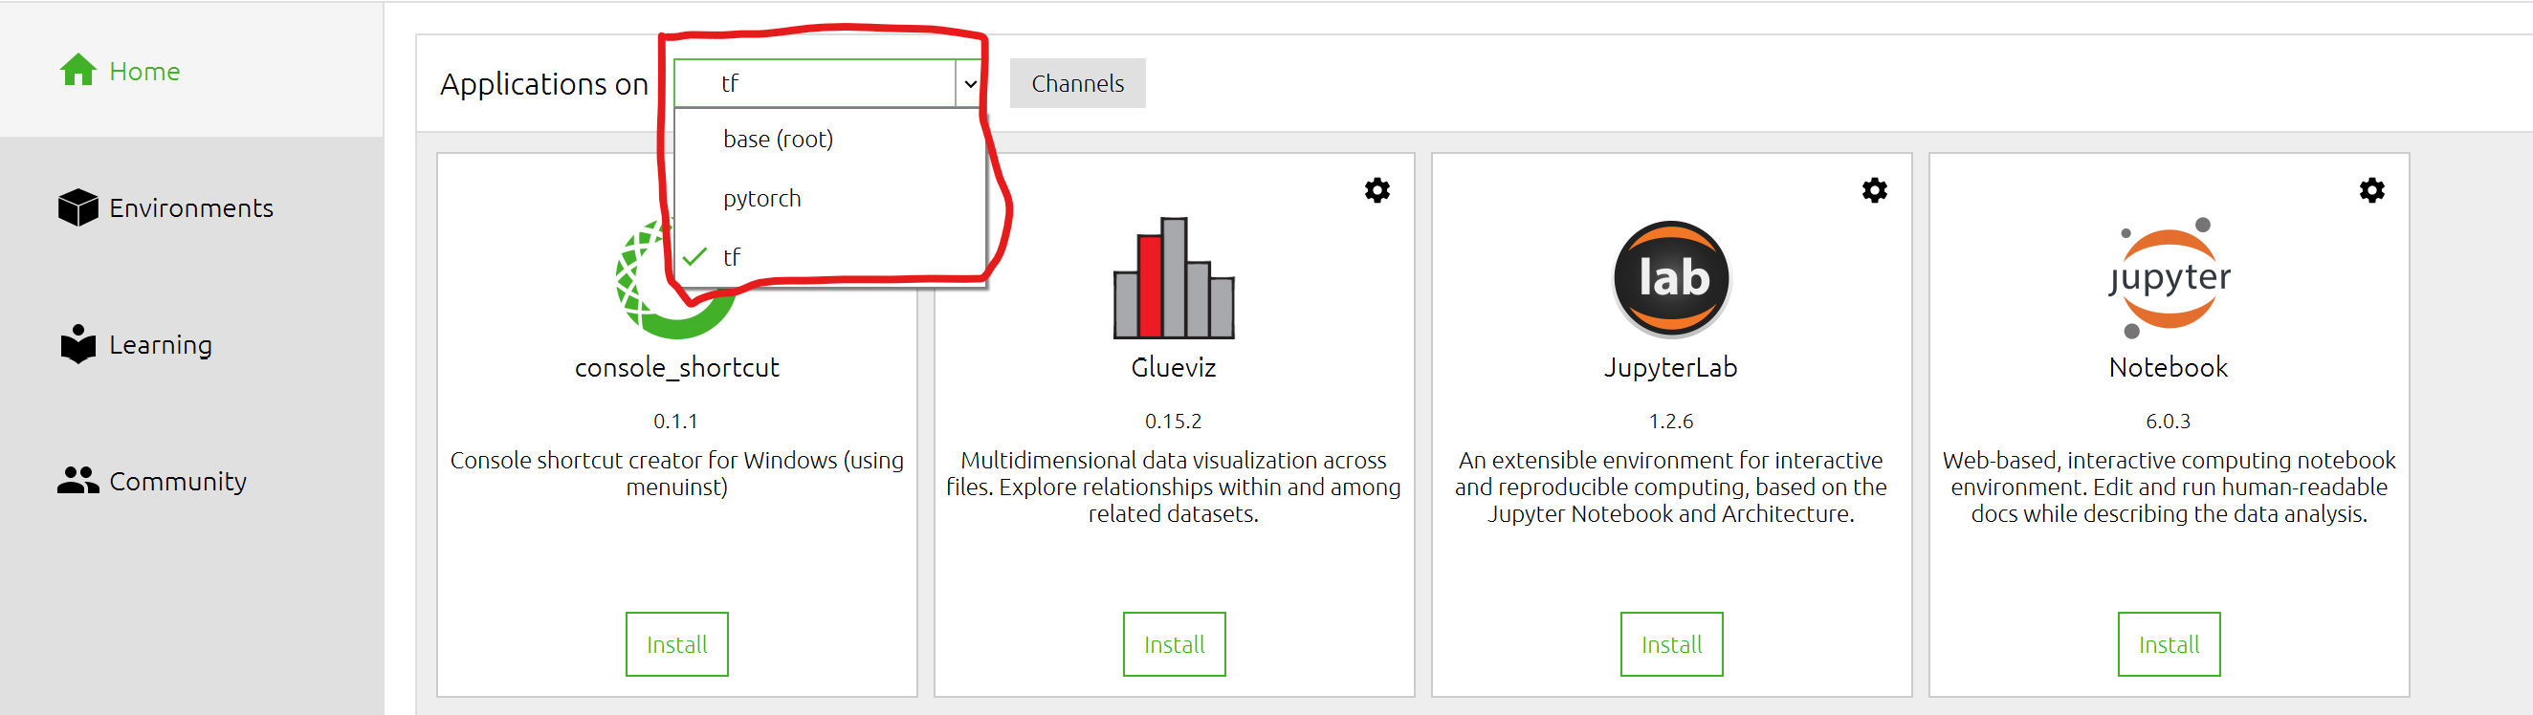Click the Glueviz bar chart logo
Screen dimensions: 2533x715
(x=1173, y=278)
